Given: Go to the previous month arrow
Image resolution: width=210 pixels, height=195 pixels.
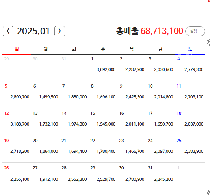Looking at the screenshot, I should coord(8,31).
